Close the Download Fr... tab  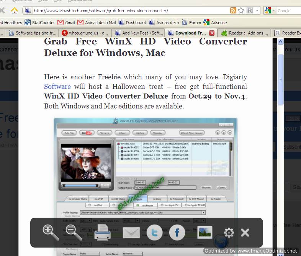click(212, 33)
